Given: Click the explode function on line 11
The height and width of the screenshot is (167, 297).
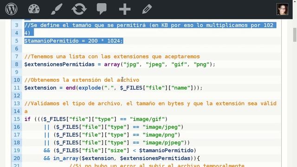Looking at the screenshot, I should [90, 88].
